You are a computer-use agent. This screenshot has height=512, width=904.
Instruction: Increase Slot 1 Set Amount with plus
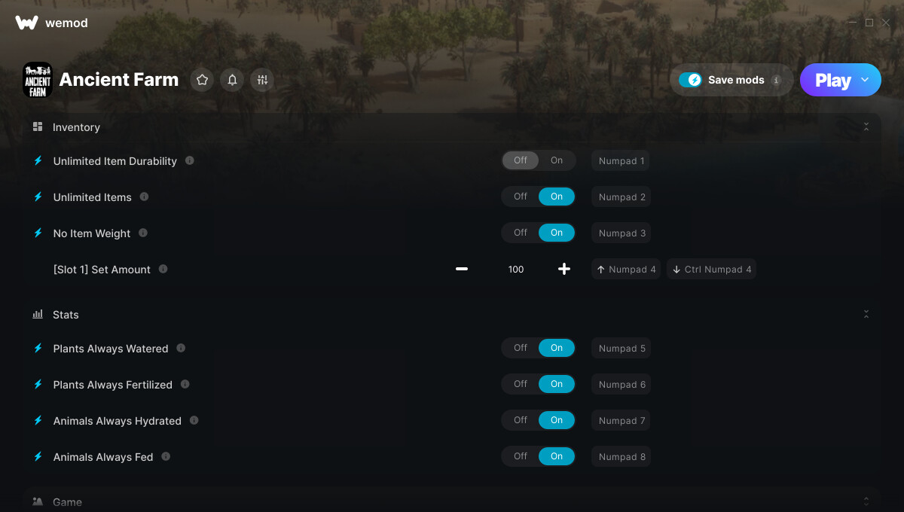coord(564,269)
